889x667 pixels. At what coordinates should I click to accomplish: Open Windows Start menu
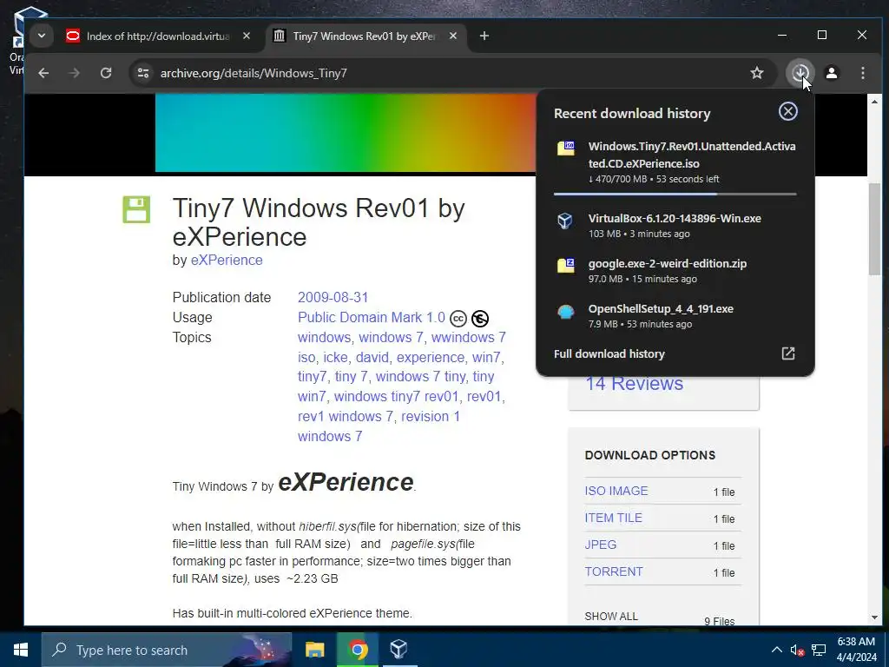click(21, 650)
